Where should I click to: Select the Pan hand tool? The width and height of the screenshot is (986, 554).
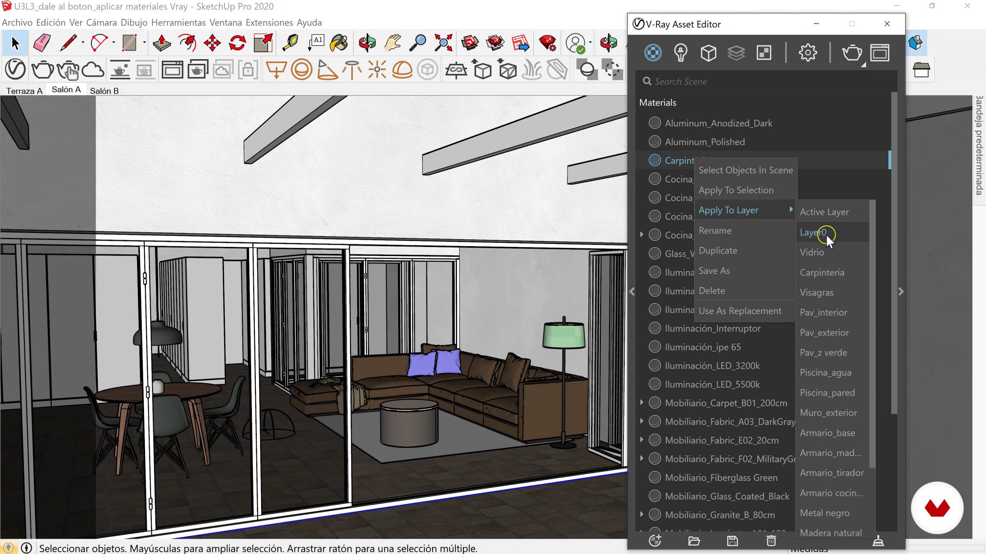[392, 43]
